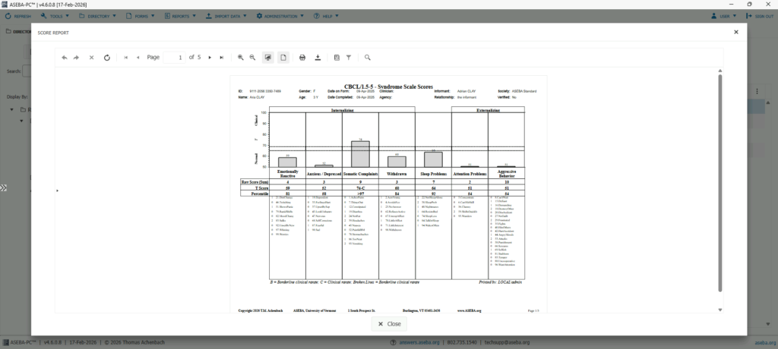Toggle the report parameters filter
This screenshot has width=778, height=349.
coord(349,58)
